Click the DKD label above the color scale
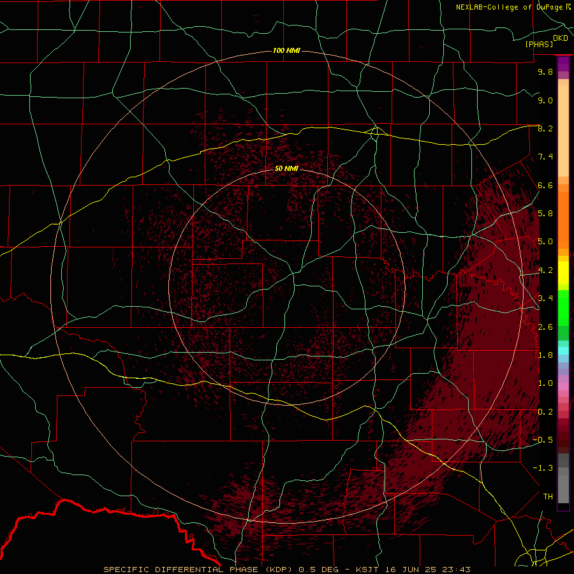This screenshot has height=574, width=574. pyautogui.click(x=561, y=38)
